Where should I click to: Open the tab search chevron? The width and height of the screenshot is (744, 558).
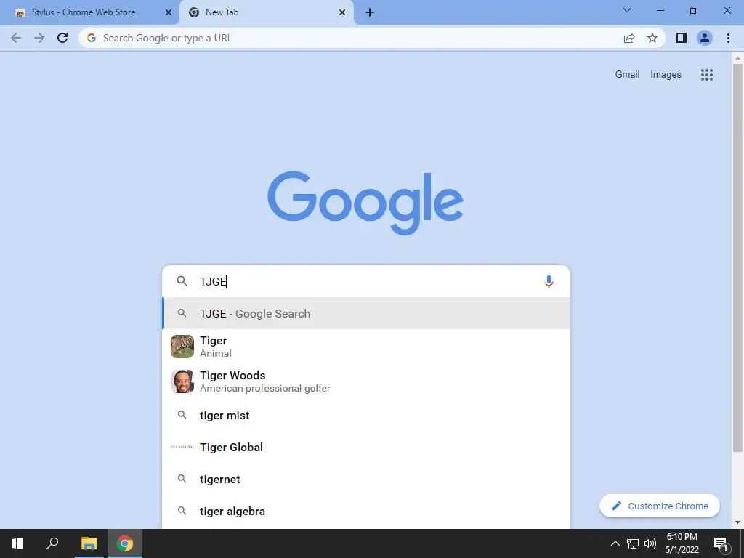(x=627, y=10)
